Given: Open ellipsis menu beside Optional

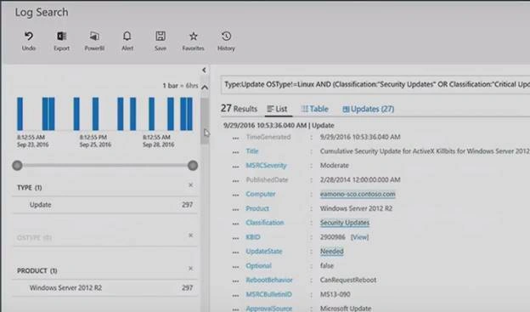Looking at the screenshot, I should coord(235,267).
